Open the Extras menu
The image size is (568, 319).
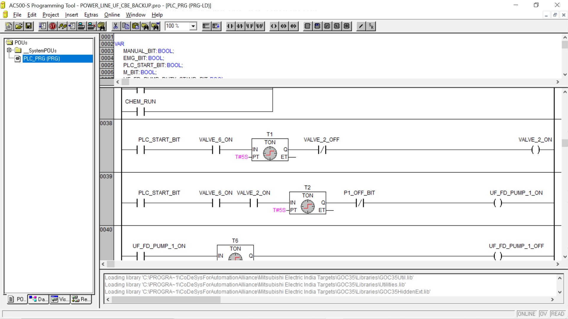pyautogui.click(x=91, y=15)
